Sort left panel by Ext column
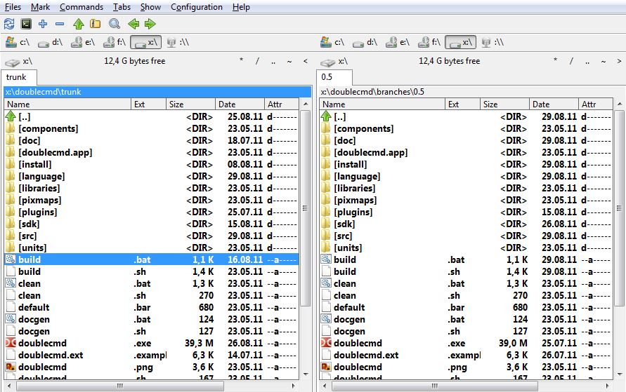 pyautogui.click(x=148, y=104)
